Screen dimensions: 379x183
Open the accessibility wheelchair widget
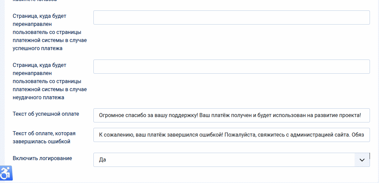coord(6,173)
